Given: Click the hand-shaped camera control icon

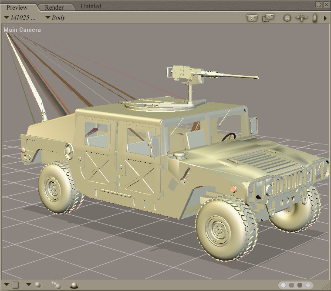Looking at the screenshot, I should click(x=314, y=18).
